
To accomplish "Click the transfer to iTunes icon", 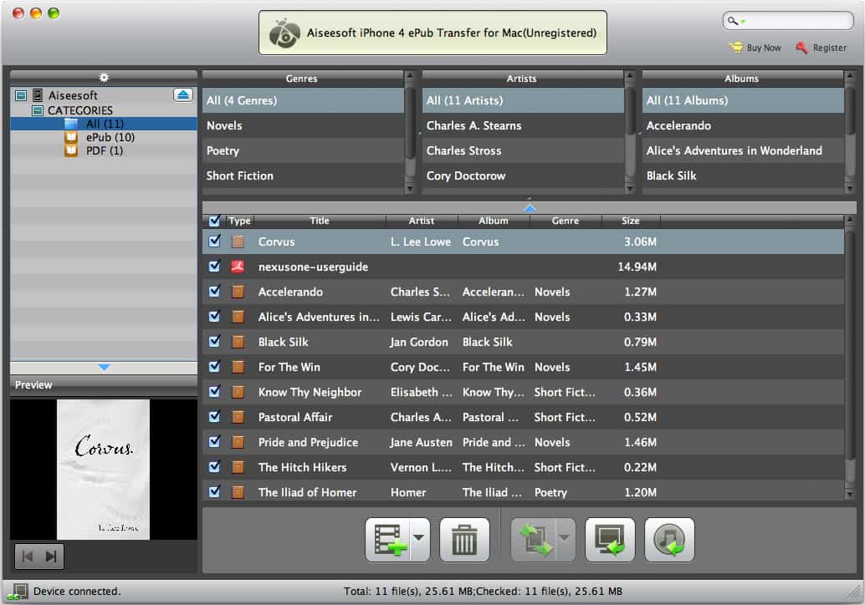I will tap(668, 539).
